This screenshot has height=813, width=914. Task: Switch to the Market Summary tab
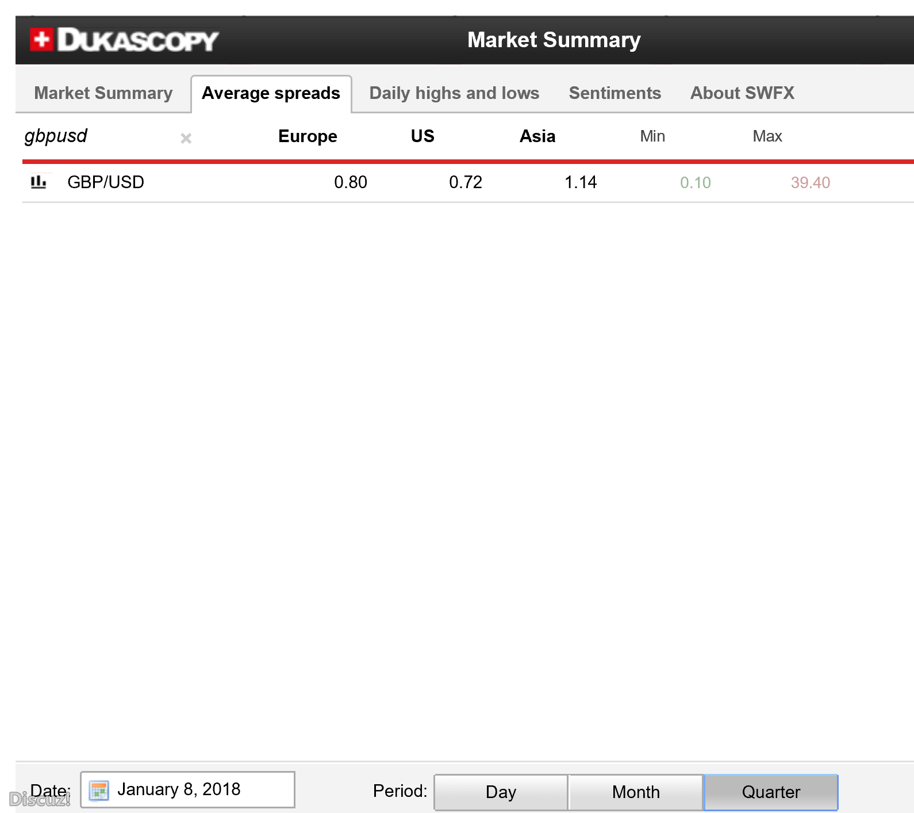click(x=103, y=93)
